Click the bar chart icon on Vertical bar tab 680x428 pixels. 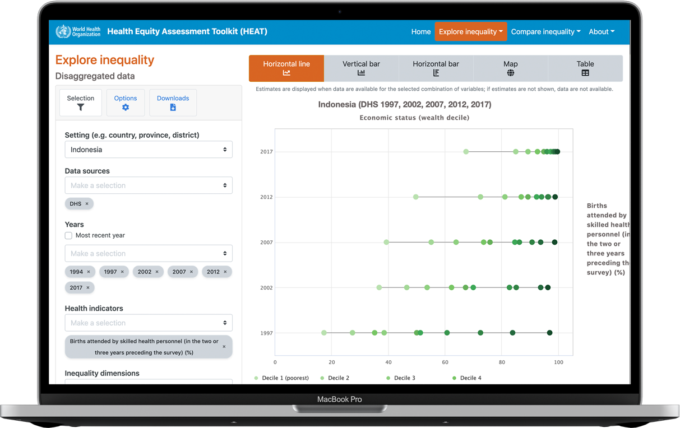pyautogui.click(x=361, y=73)
